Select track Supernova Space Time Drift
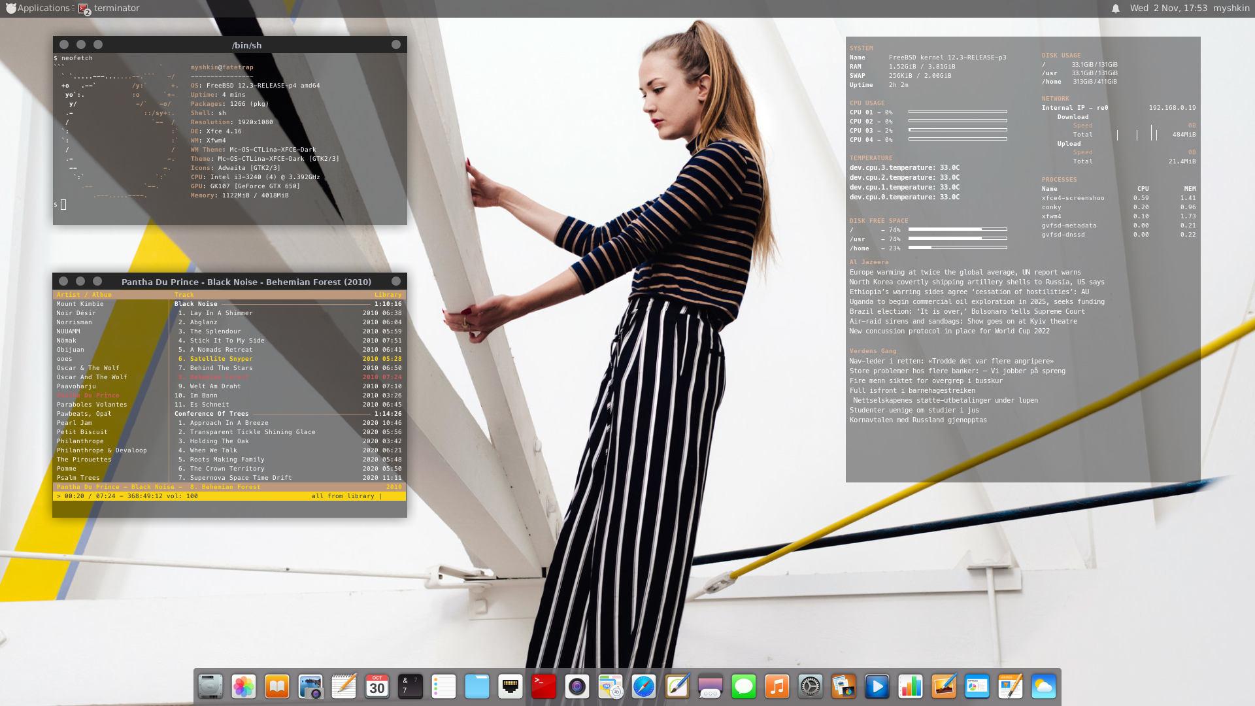 288,478
